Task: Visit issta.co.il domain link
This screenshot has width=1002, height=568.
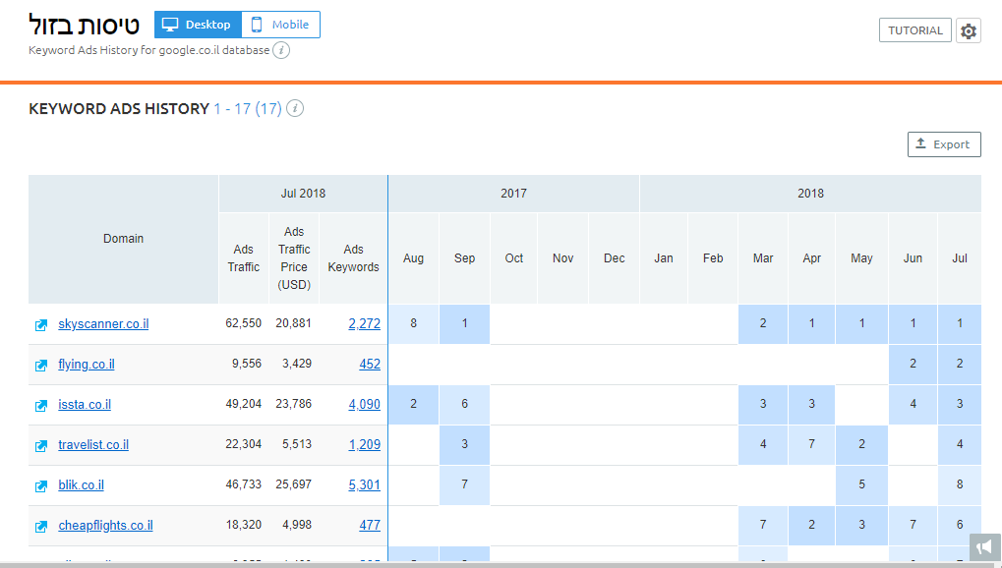Action: (x=85, y=405)
